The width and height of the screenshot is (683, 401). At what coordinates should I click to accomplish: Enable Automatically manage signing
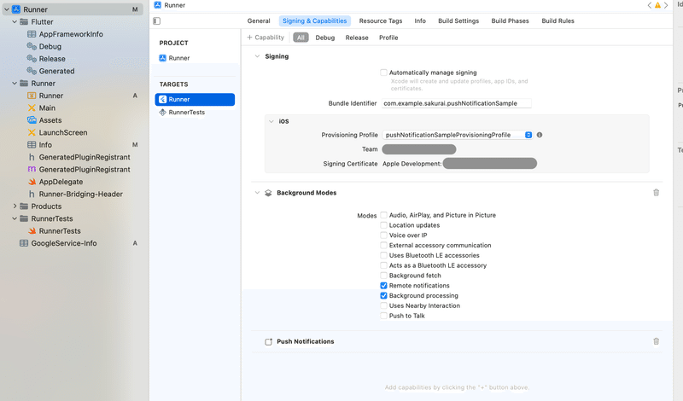[383, 73]
